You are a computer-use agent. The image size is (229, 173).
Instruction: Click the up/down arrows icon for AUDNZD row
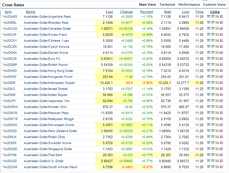click(217, 131)
